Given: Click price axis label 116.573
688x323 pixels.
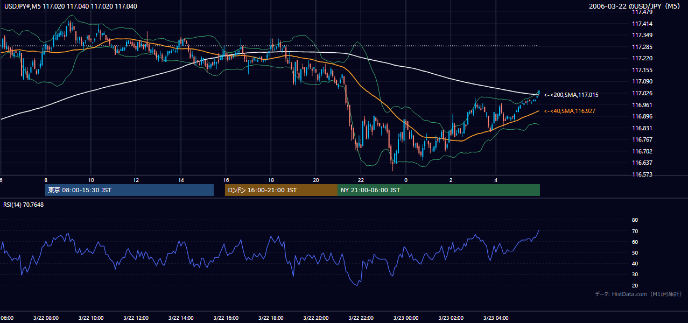Looking at the screenshot, I should pos(642,174).
